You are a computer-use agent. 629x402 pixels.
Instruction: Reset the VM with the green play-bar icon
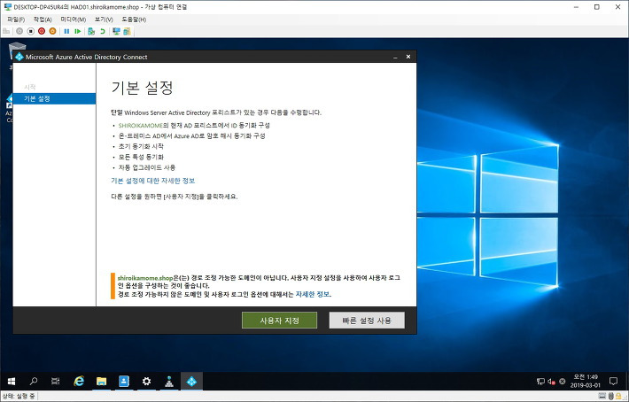click(x=78, y=31)
